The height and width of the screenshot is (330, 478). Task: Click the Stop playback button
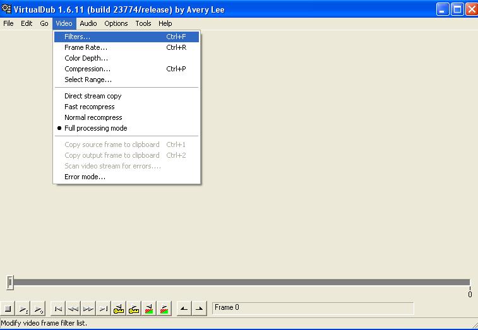point(8,309)
